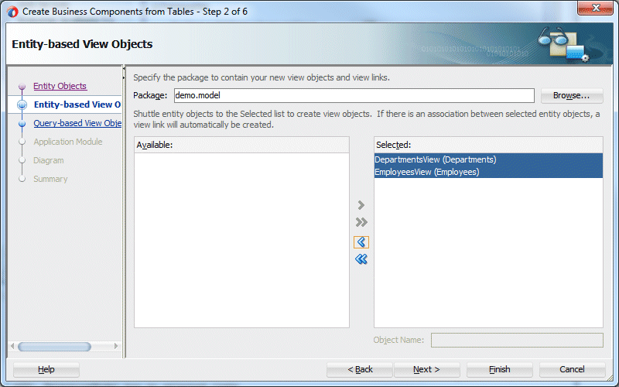The image size is (619, 387).
Task: Click the Object Name field
Action: pos(517,340)
